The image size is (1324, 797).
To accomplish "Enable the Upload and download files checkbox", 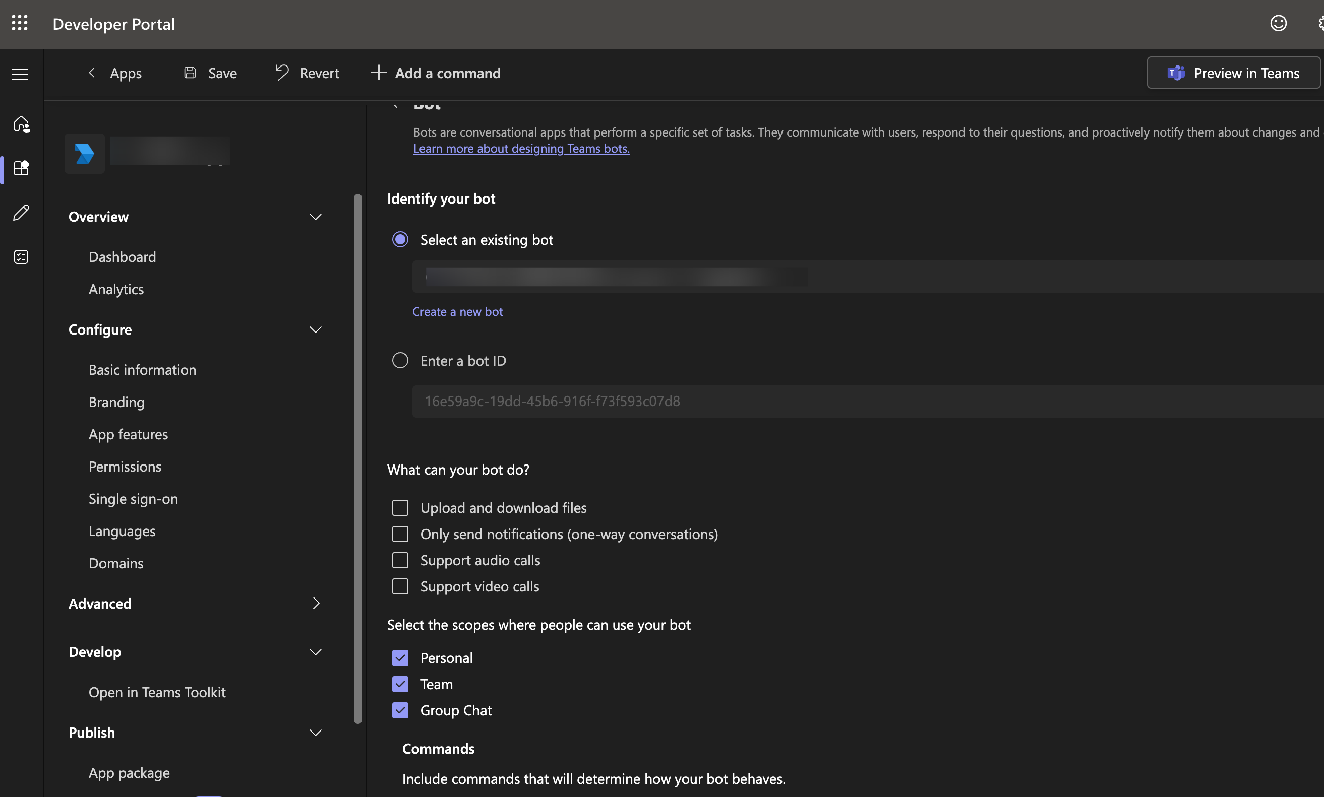I will 400,507.
